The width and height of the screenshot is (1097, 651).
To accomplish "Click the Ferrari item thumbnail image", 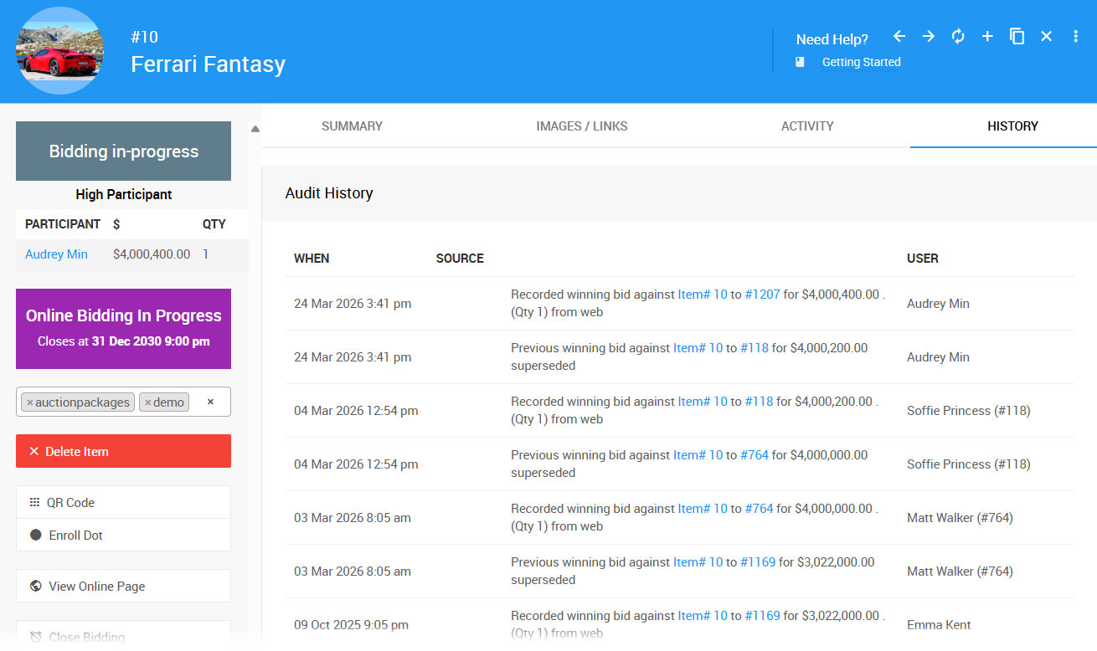I will click(60, 51).
